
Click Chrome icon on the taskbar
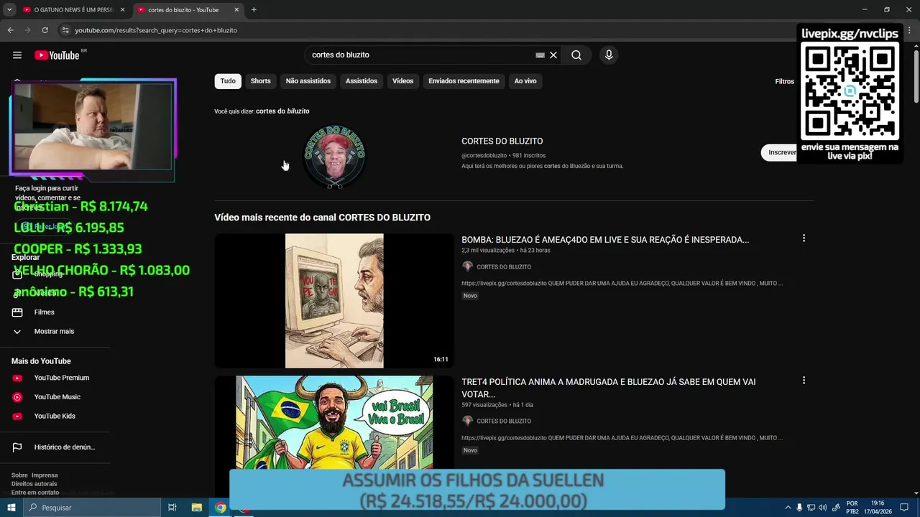click(x=221, y=508)
